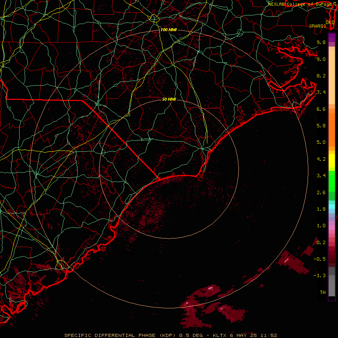
Task: Click the TH label on color scale
Action: pyautogui.click(x=323, y=293)
